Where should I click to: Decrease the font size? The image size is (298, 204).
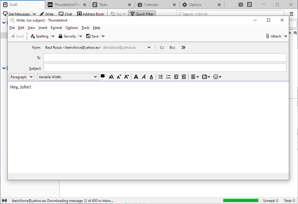pos(119,77)
